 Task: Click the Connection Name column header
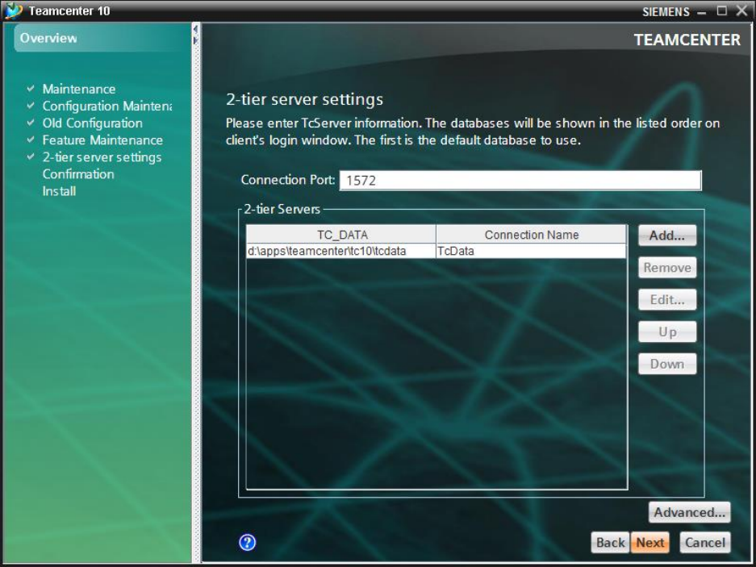(532, 235)
